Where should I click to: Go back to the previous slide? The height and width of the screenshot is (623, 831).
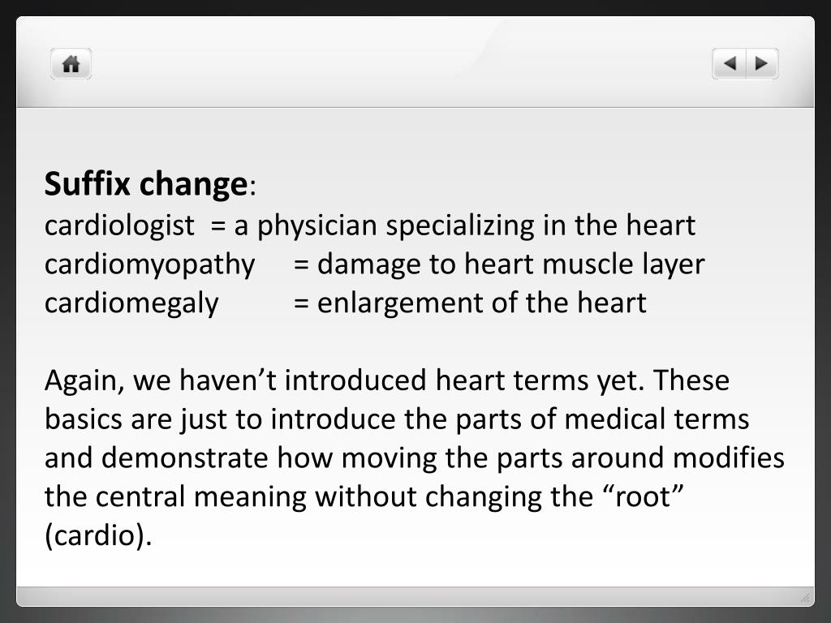click(x=730, y=63)
